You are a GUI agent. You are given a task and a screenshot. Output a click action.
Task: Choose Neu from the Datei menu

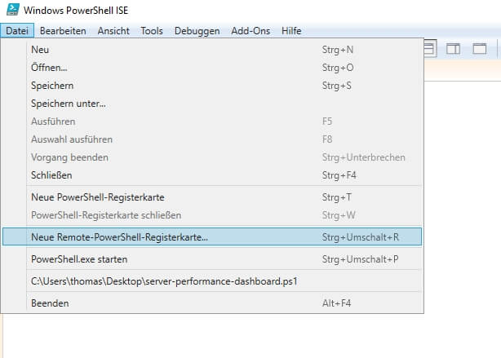tap(212, 50)
